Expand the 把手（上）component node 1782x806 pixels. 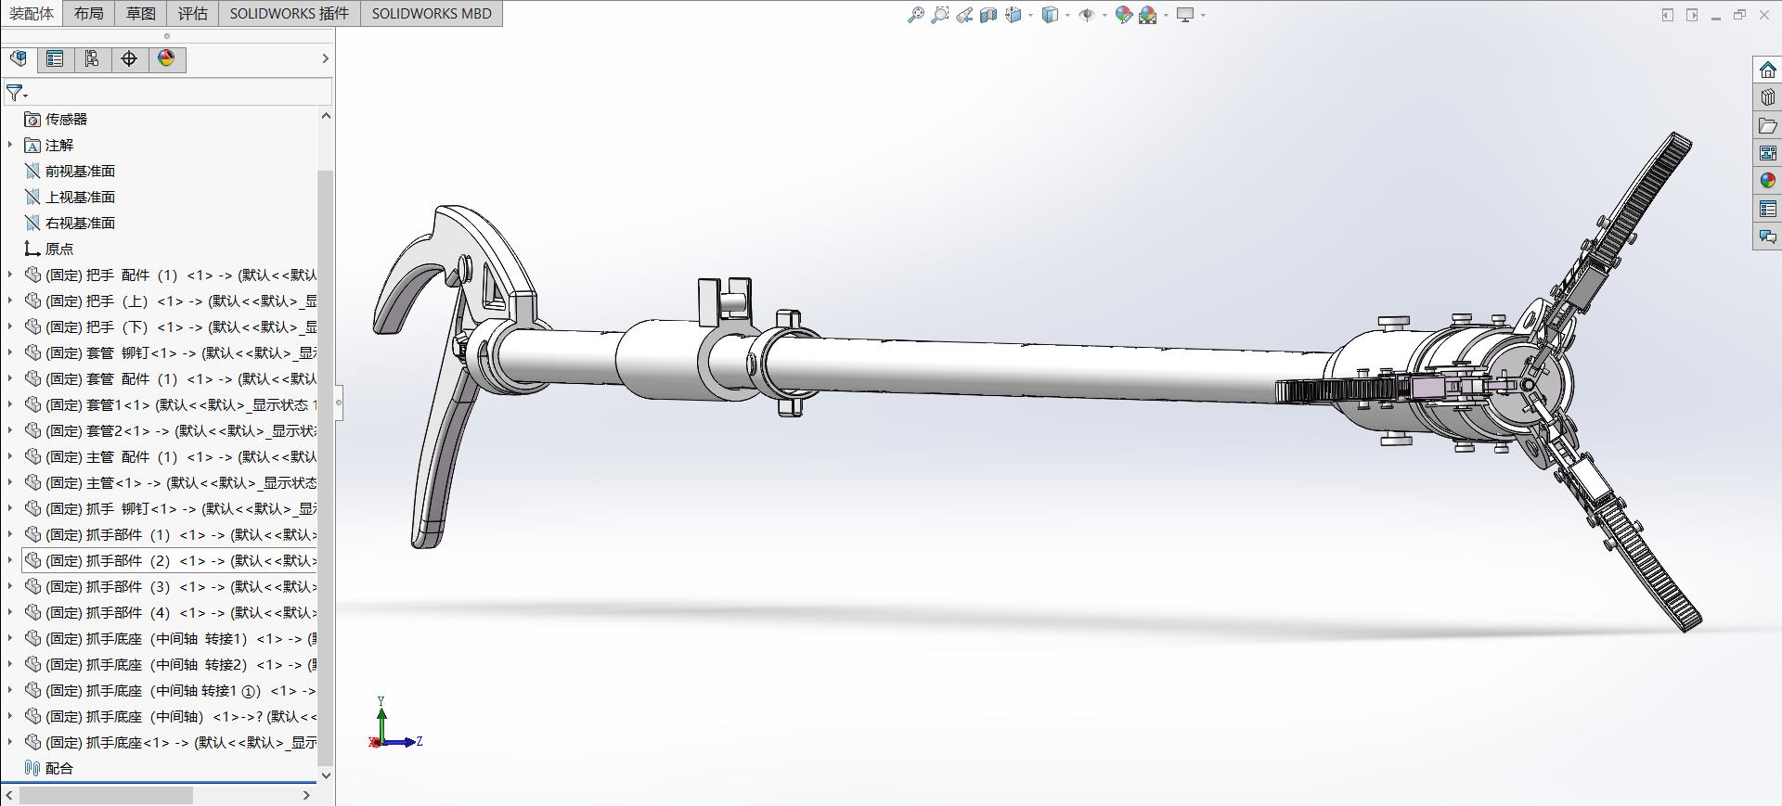point(10,301)
